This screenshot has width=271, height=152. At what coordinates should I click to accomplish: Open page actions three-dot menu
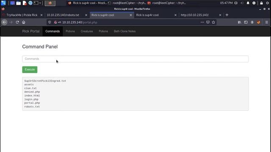tap(202, 22)
